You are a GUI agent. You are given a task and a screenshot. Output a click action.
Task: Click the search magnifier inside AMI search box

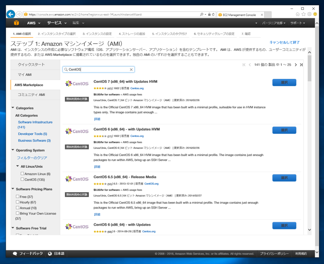(x=66, y=70)
